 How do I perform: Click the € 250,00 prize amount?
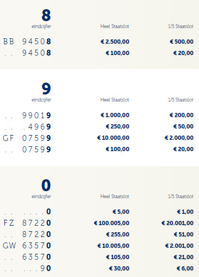click(117, 126)
